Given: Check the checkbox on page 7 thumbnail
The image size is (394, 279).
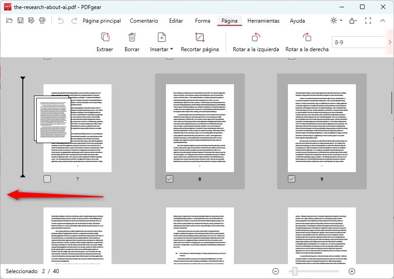Looking at the screenshot, I should 47,178.
